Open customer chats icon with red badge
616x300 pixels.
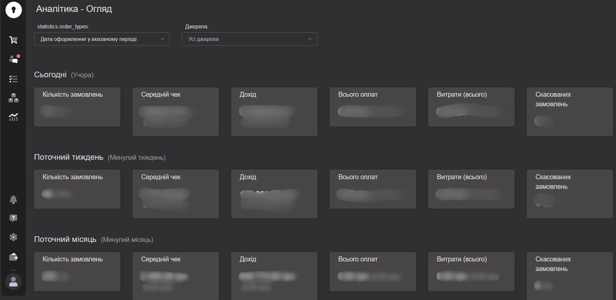coord(14,59)
